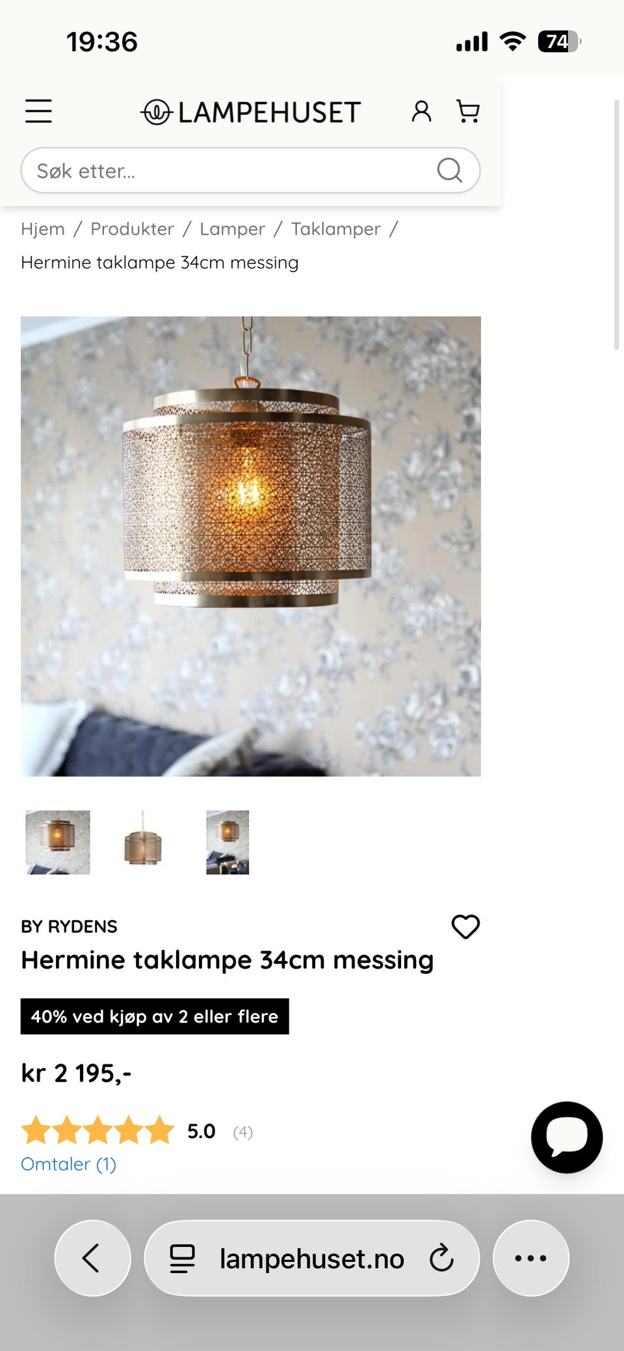Open page settings icon in address bar
Viewport: 624px width, 1351px height.
click(182, 1258)
